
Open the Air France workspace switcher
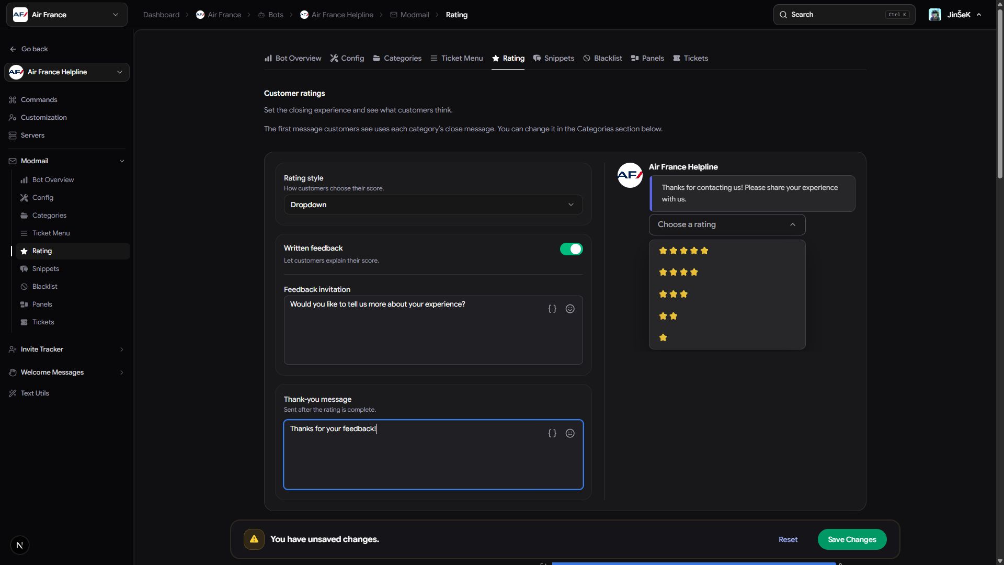(67, 15)
